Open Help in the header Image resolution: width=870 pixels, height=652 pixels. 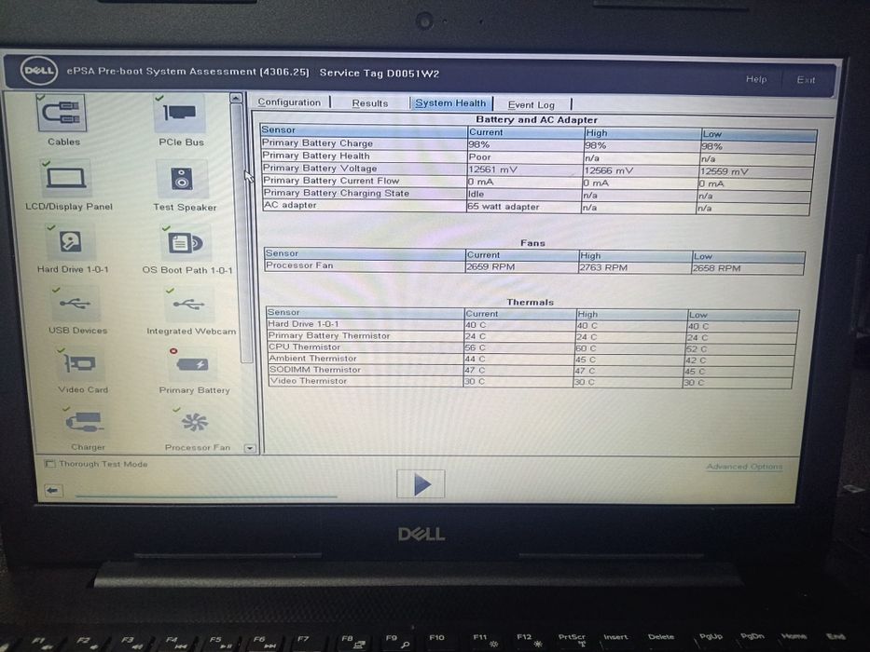756,79
